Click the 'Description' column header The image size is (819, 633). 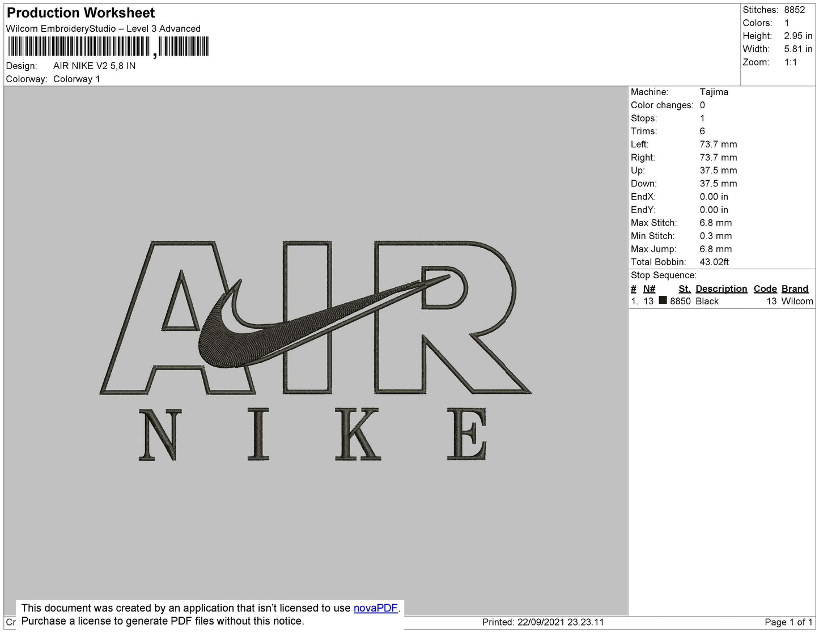point(722,288)
